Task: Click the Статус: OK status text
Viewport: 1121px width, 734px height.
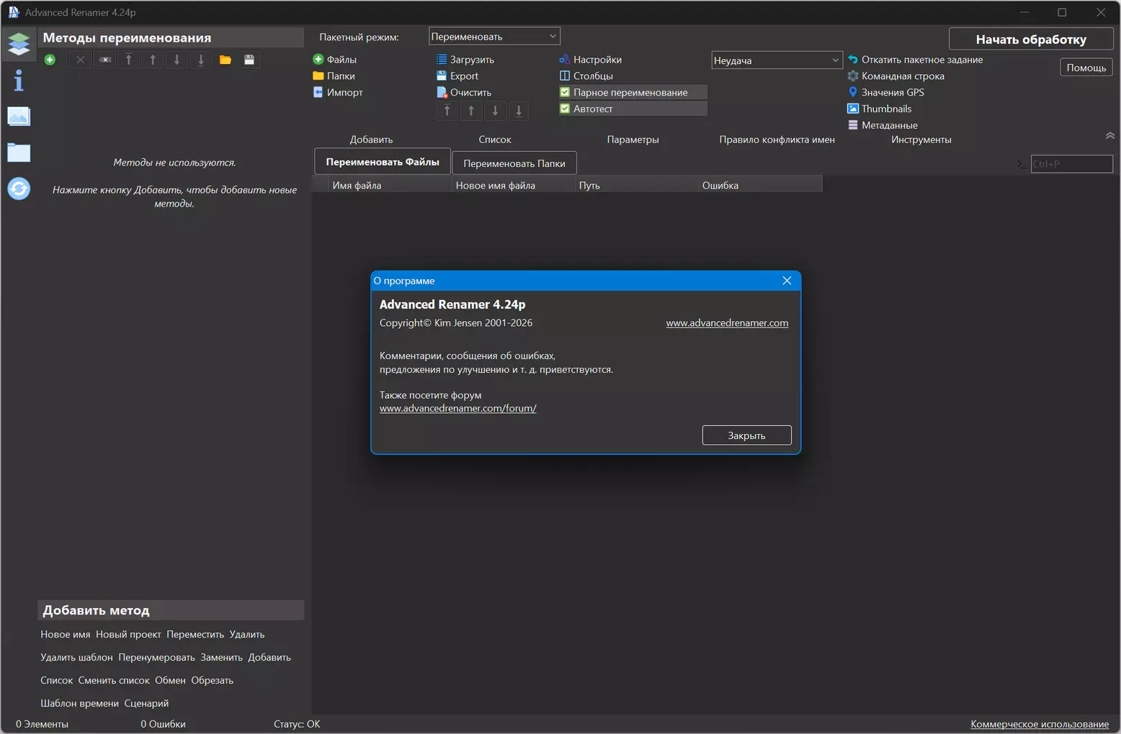Action: tap(297, 724)
